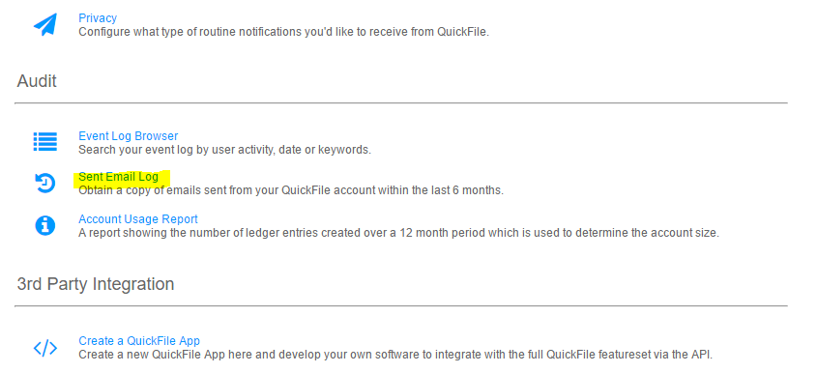The width and height of the screenshot is (817, 373).
Task: Click the 'Obtain a copy of emails' description
Action: (291, 190)
